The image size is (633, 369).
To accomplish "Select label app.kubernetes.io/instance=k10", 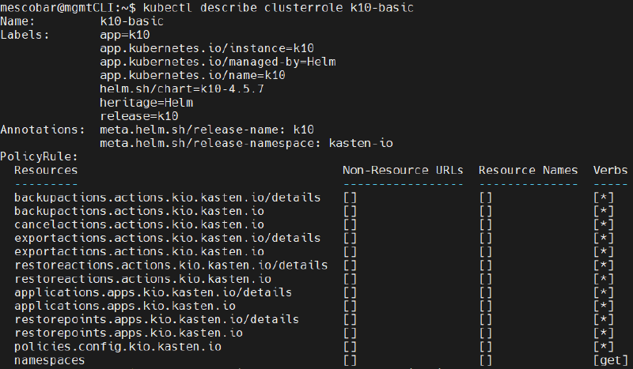I will coord(207,48).
